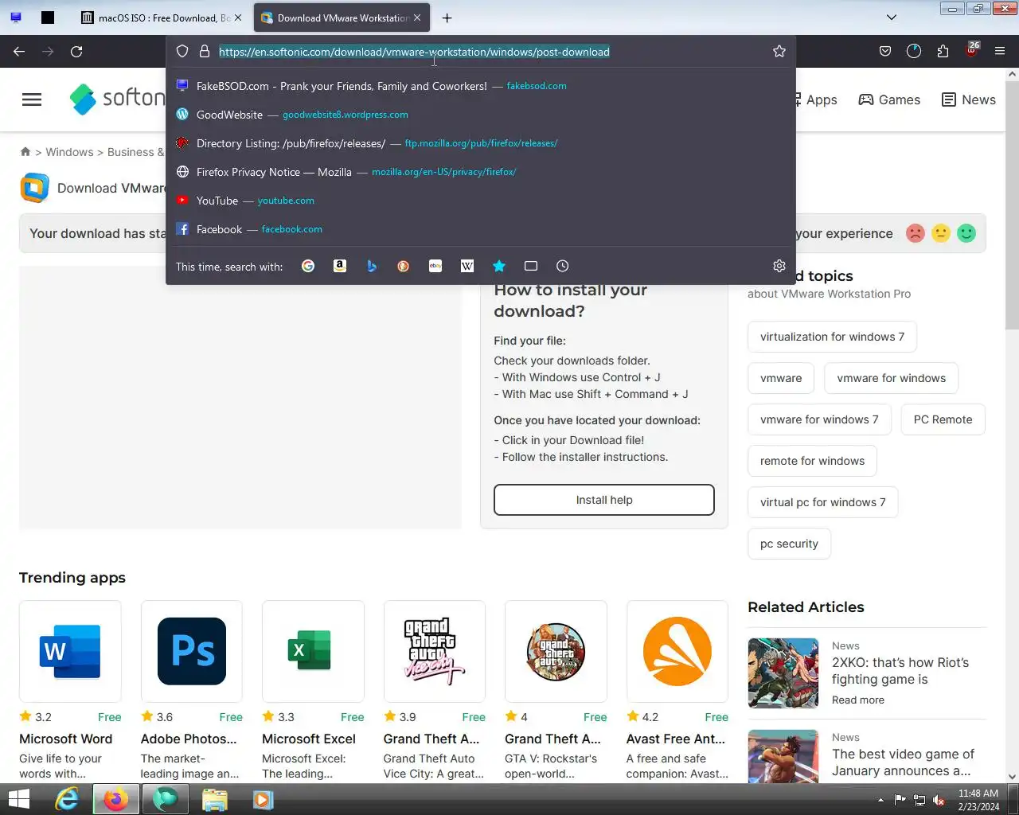Image resolution: width=1019 pixels, height=815 pixels.
Task: Search open tabs using the tab icon
Action: coord(531,266)
